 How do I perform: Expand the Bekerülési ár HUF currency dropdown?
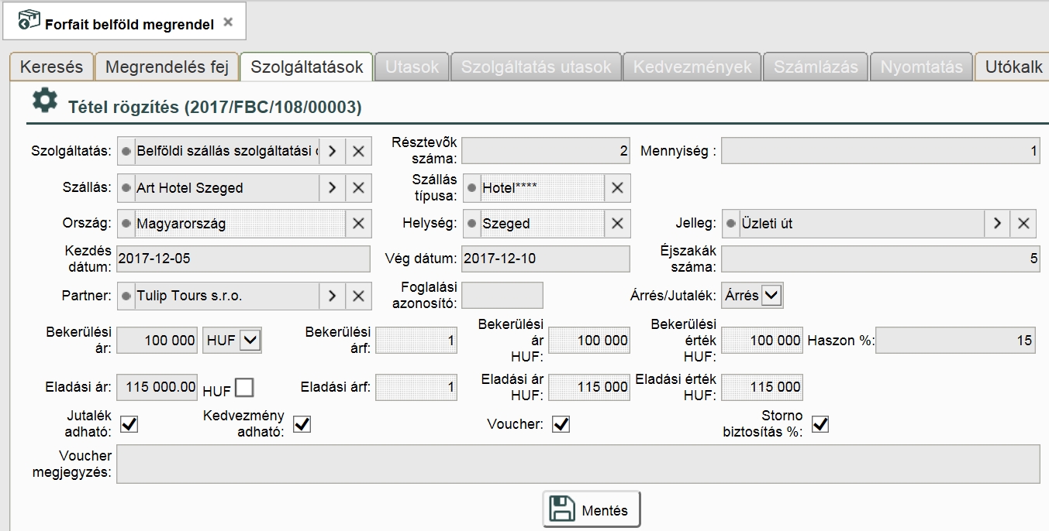pyautogui.click(x=249, y=341)
